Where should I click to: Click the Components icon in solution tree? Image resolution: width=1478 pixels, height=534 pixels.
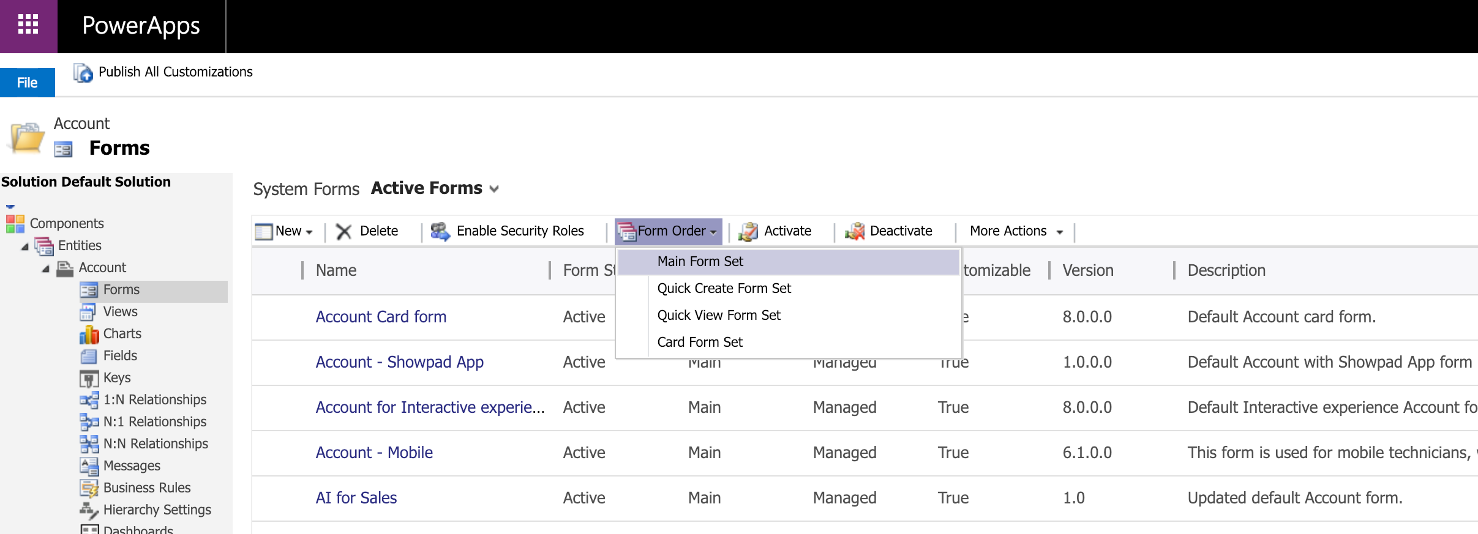(x=15, y=224)
